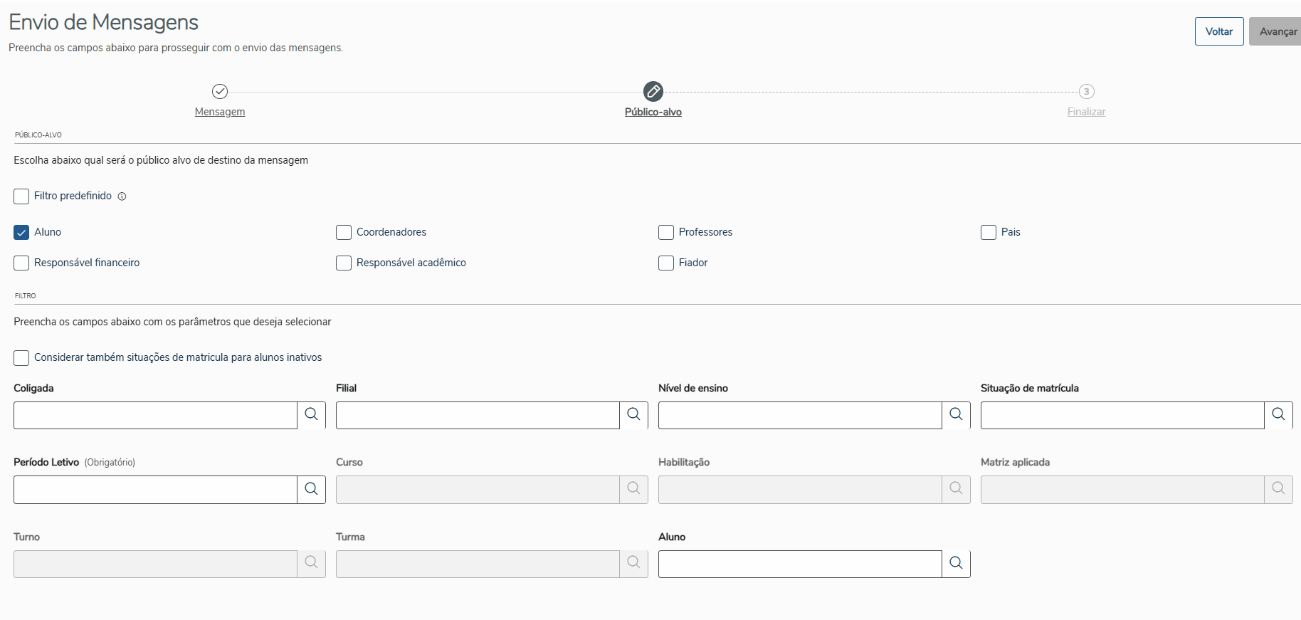1301x620 pixels.
Task: Toggle considering inactive students' enrollment situations
Action: coord(21,357)
